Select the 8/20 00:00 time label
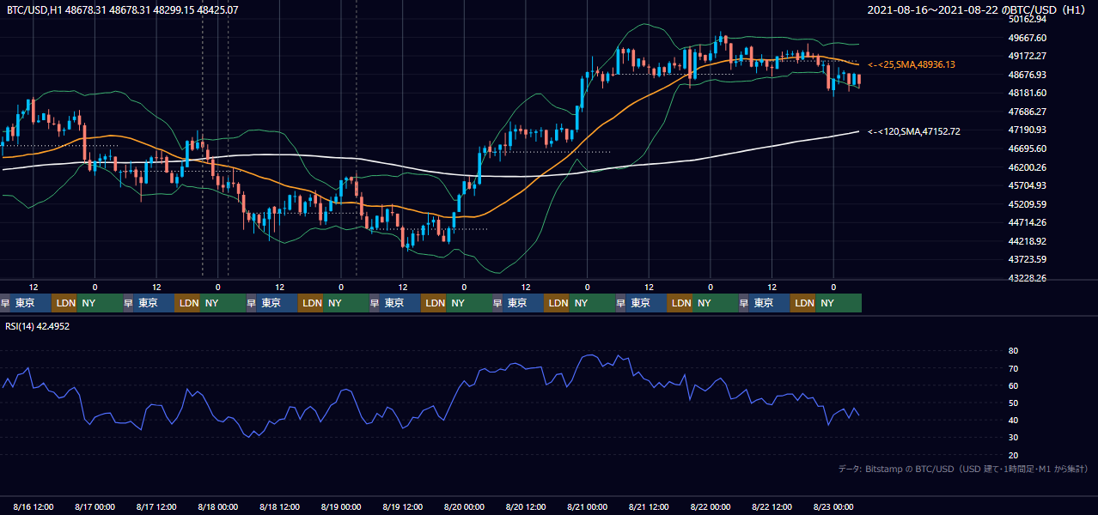 coord(464,506)
